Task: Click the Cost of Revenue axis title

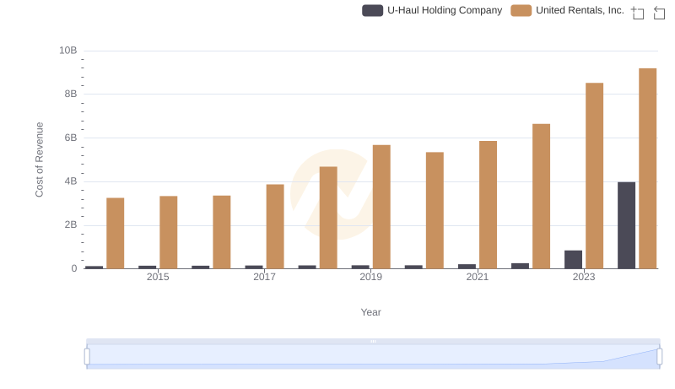Action: tap(40, 159)
